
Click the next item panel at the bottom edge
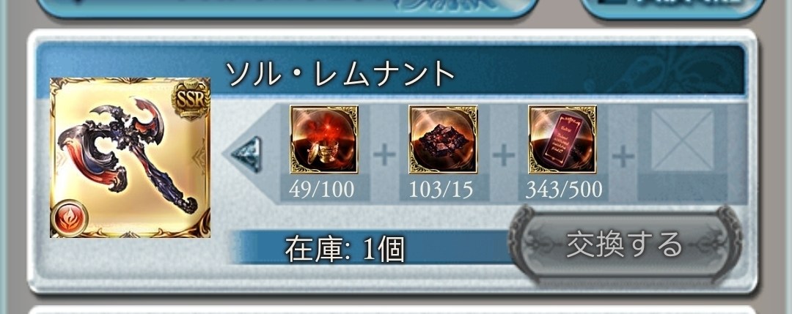click(x=392, y=310)
